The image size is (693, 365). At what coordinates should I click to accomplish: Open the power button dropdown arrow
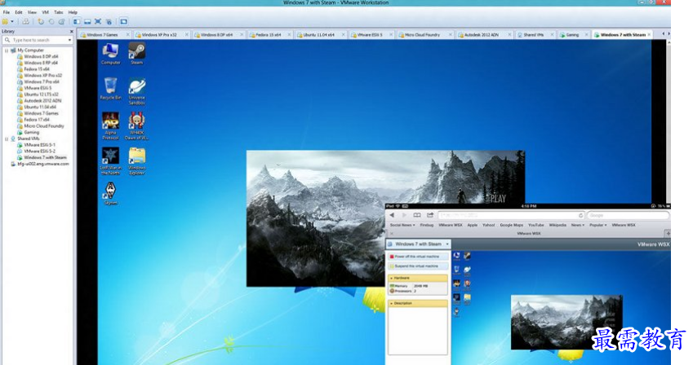12,21
